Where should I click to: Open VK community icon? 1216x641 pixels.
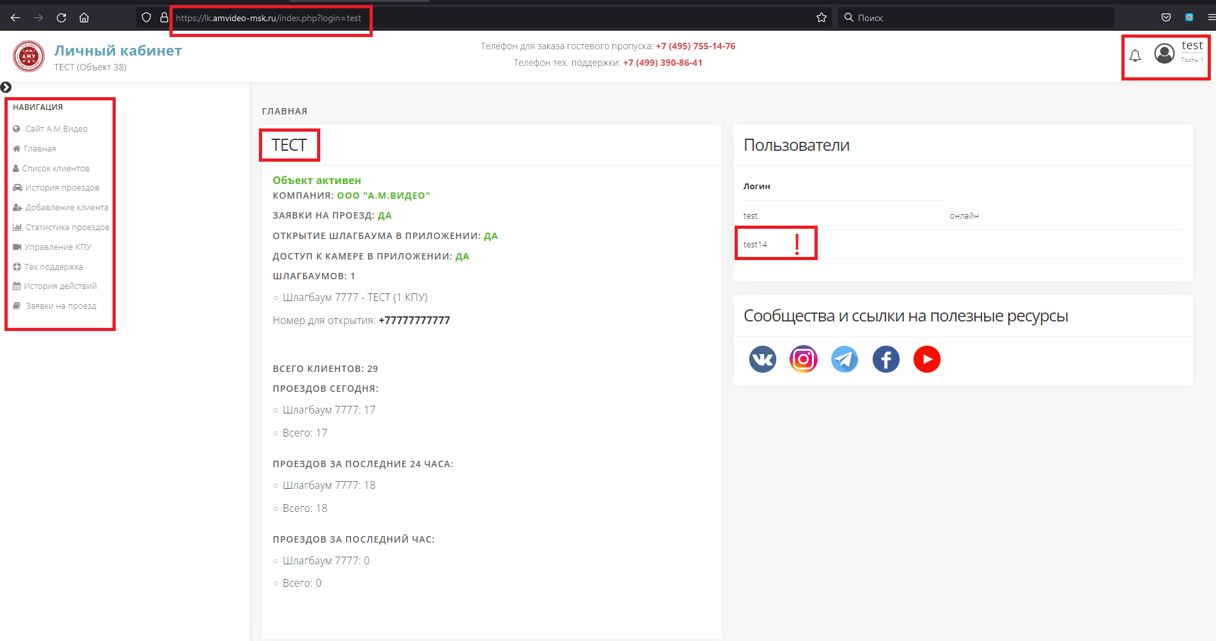pyautogui.click(x=762, y=359)
